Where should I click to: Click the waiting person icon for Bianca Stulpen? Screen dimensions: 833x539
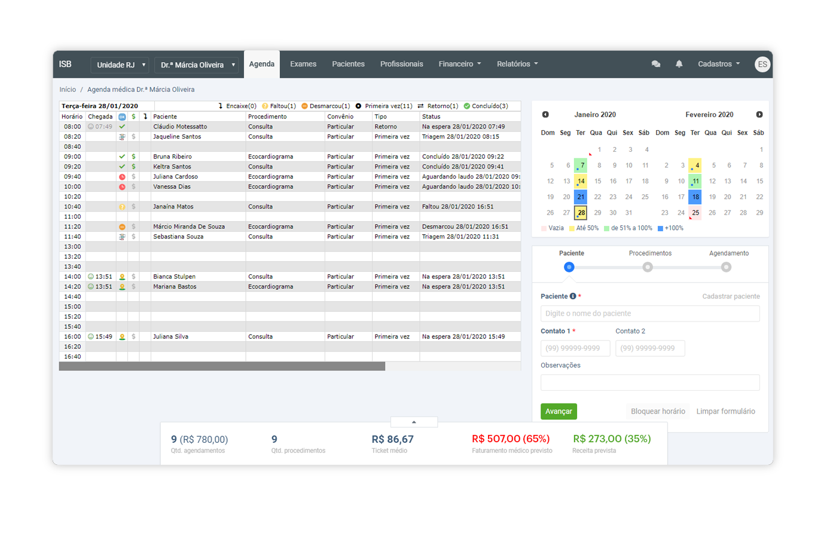pos(122,277)
